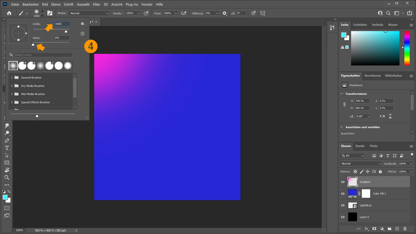Select the Smudge tool
416x234 pixels.
tap(7, 126)
